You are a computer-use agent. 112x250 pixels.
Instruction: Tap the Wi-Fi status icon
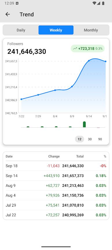pos(94,3)
